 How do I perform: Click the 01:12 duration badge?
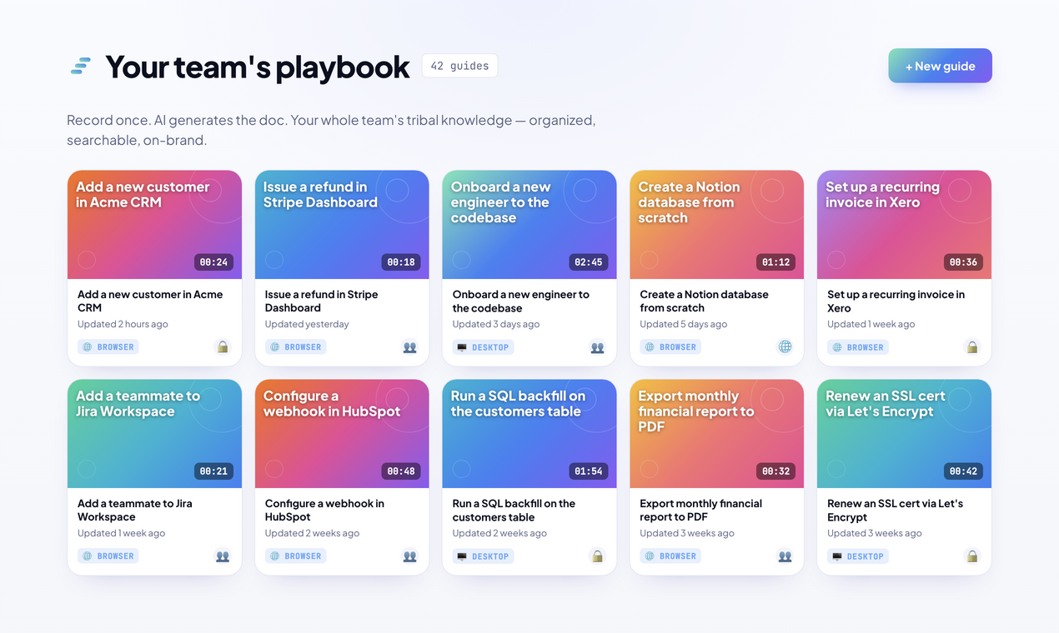[x=775, y=262]
